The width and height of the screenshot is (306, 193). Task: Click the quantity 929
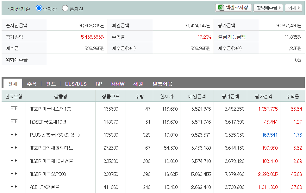147,135
